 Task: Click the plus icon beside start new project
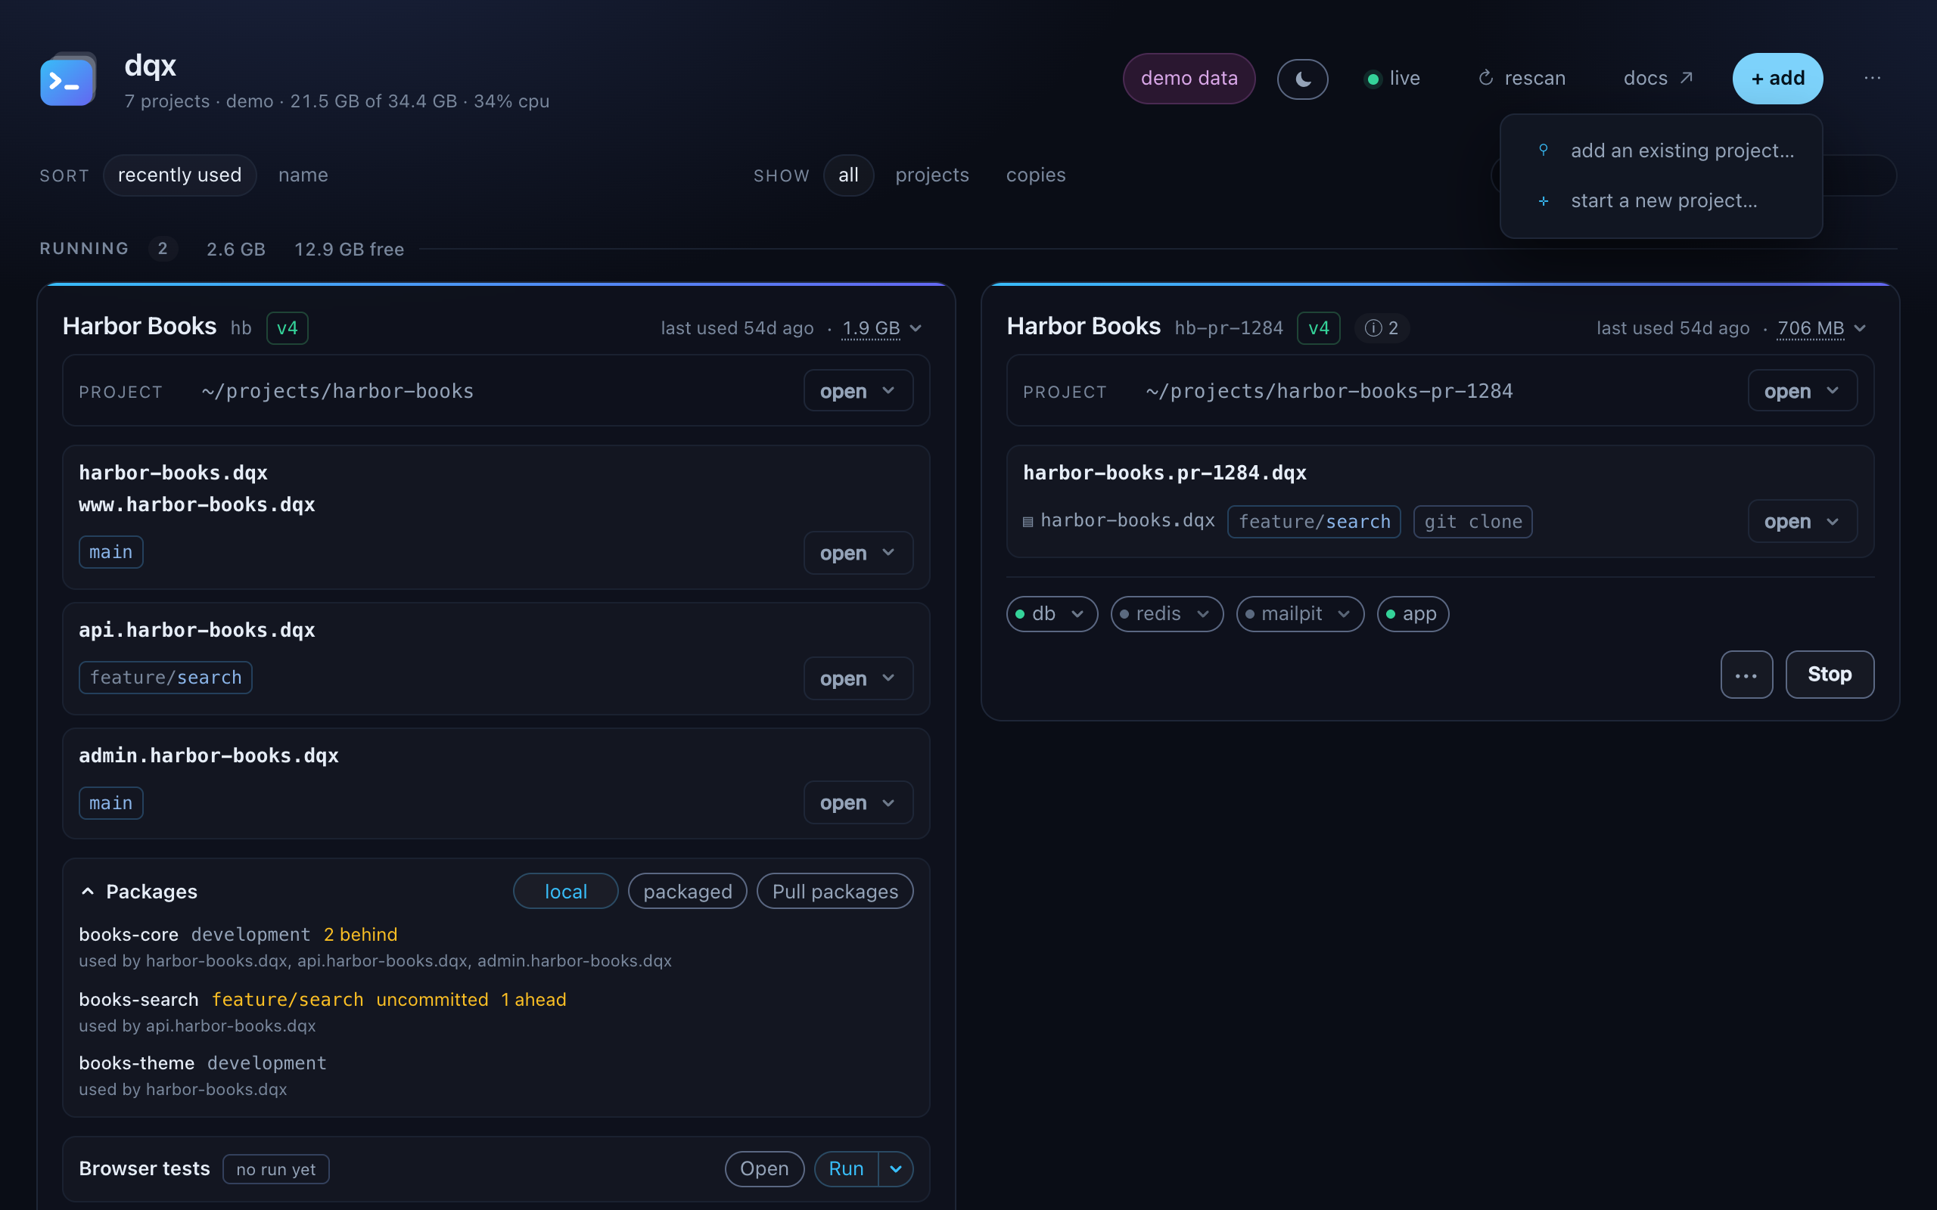1544,201
